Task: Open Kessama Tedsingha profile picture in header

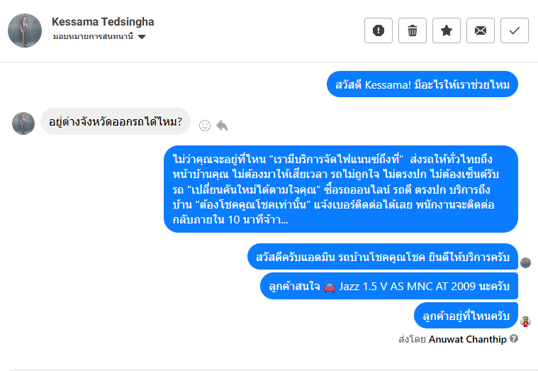Action: [x=25, y=31]
